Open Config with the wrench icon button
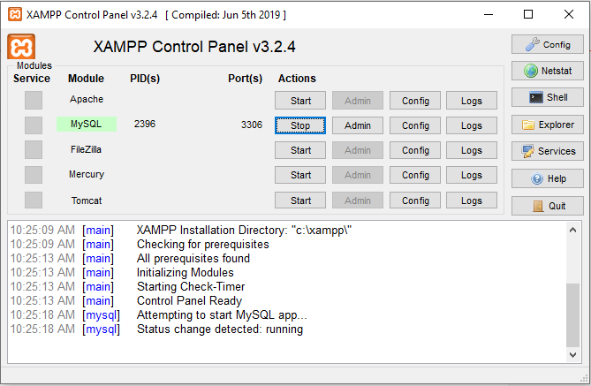Image resolution: width=591 pixels, height=386 pixels. pos(548,44)
